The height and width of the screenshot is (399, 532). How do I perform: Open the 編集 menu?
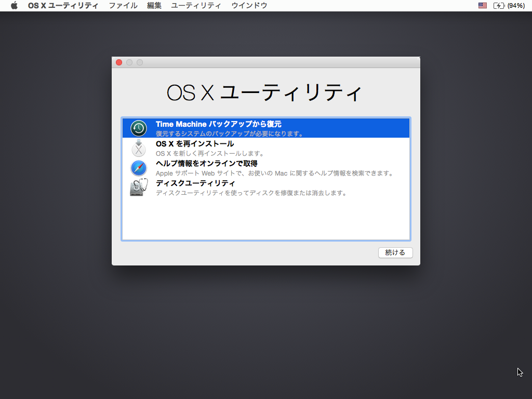(x=154, y=5)
